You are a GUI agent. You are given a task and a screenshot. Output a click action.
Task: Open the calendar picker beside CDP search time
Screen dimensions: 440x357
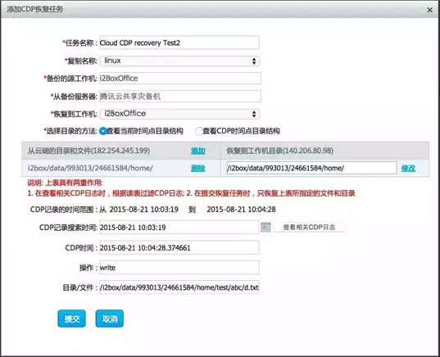[x=265, y=227]
